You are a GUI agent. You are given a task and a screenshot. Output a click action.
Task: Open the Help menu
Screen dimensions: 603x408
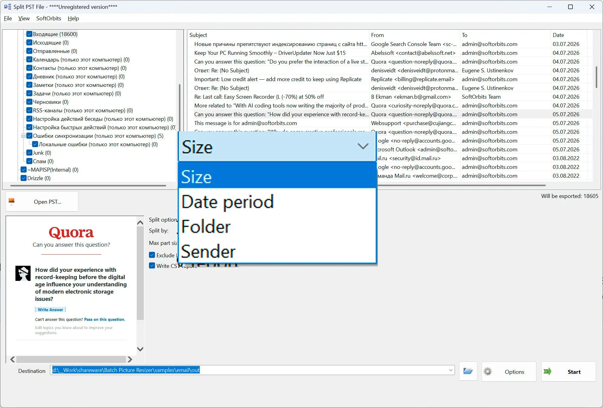click(73, 18)
